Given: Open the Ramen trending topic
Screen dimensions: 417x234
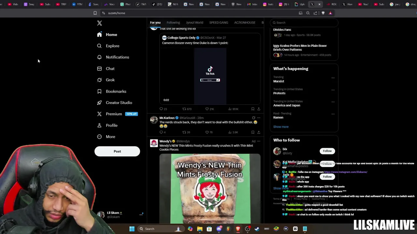Looking at the screenshot, I should (x=278, y=117).
